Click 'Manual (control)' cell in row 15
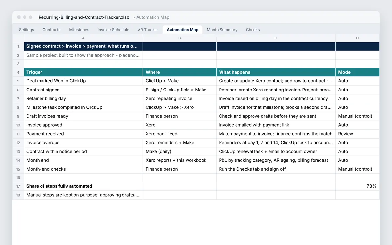Viewport: 392px width, 245px height. 357,169
